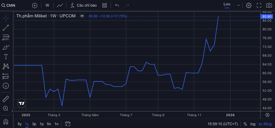This screenshot has width=275, height=128.
Task: Click the zoom in magnifier tool
Action: 6,108
